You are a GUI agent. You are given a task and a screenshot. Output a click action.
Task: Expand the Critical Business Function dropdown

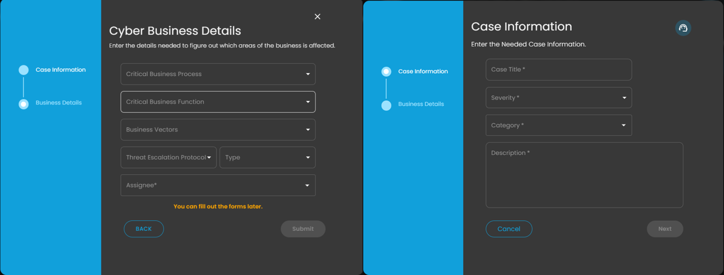pyautogui.click(x=218, y=102)
